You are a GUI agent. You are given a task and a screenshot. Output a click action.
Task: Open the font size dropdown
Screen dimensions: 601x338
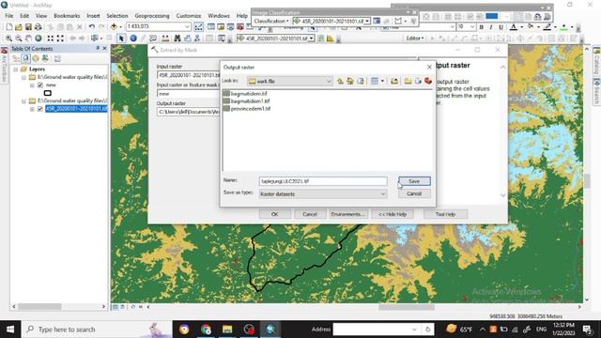472,26
